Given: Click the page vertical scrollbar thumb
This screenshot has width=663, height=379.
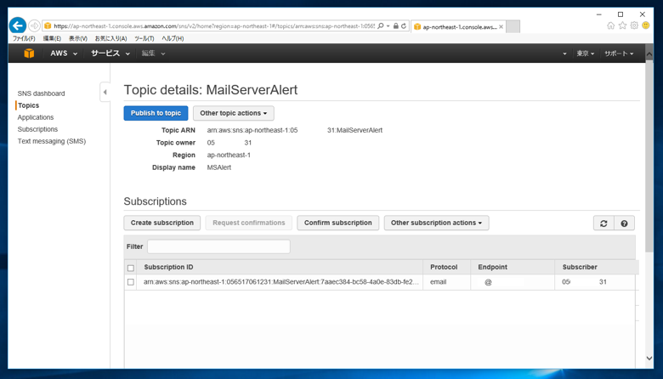Looking at the screenshot, I should 649,156.
